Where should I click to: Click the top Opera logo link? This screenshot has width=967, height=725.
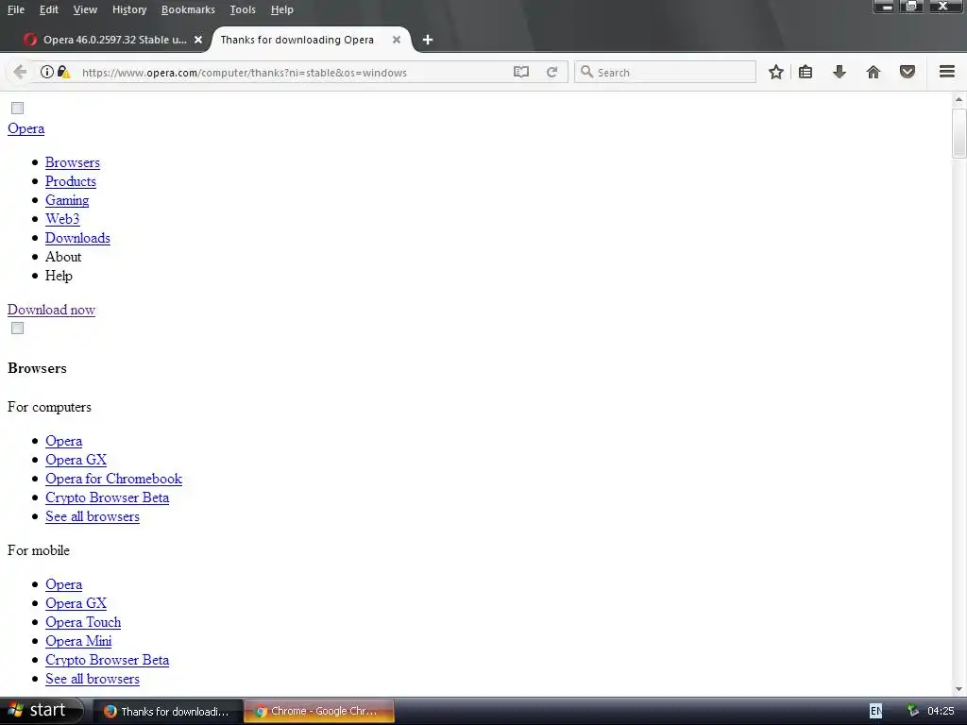25,128
